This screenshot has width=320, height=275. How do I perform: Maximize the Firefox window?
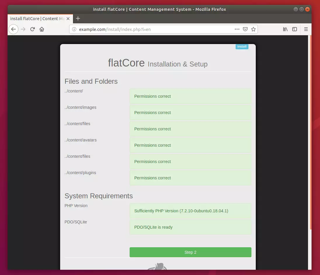point(301,9)
